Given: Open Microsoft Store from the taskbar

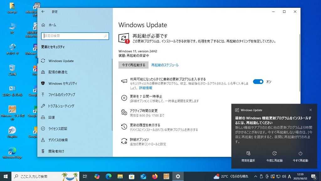Looking at the screenshot, I should 132,176.
